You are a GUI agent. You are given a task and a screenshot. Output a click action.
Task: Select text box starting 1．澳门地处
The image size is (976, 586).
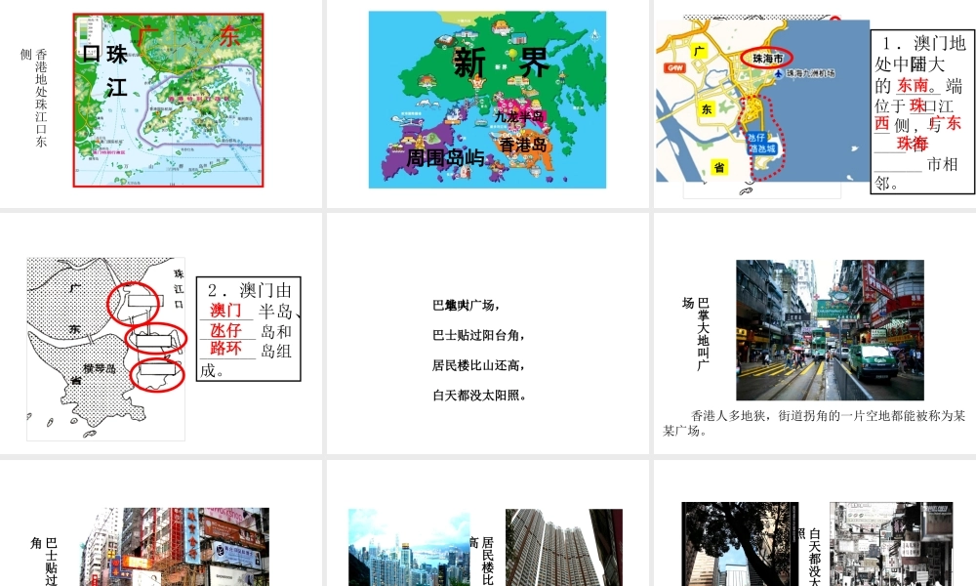pyautogui.click(x=922, y=112)
